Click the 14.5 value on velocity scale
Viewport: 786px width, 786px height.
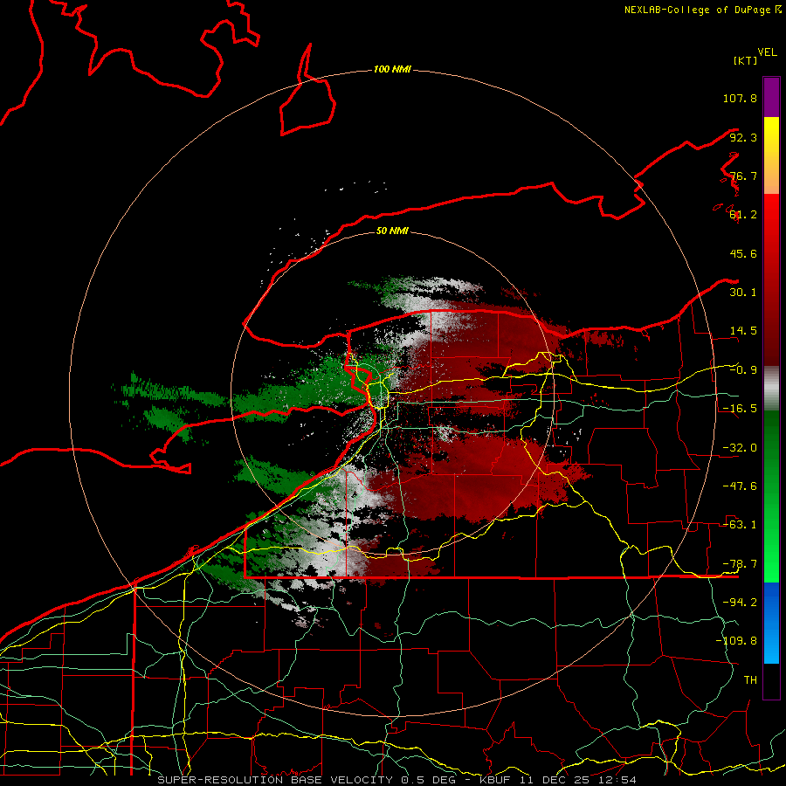[x=743, y=331]
